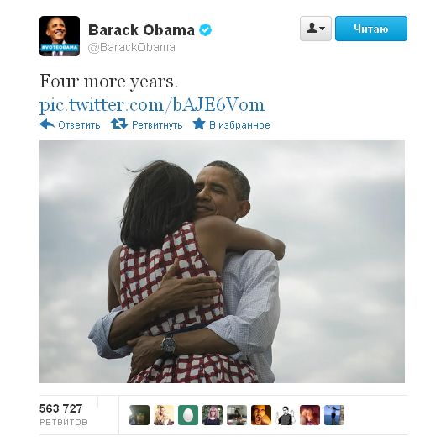Click the reply arrow icon

tap(47, 124)
